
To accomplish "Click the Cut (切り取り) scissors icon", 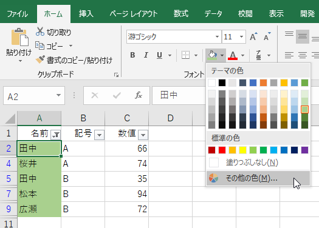I will [40, 32].
